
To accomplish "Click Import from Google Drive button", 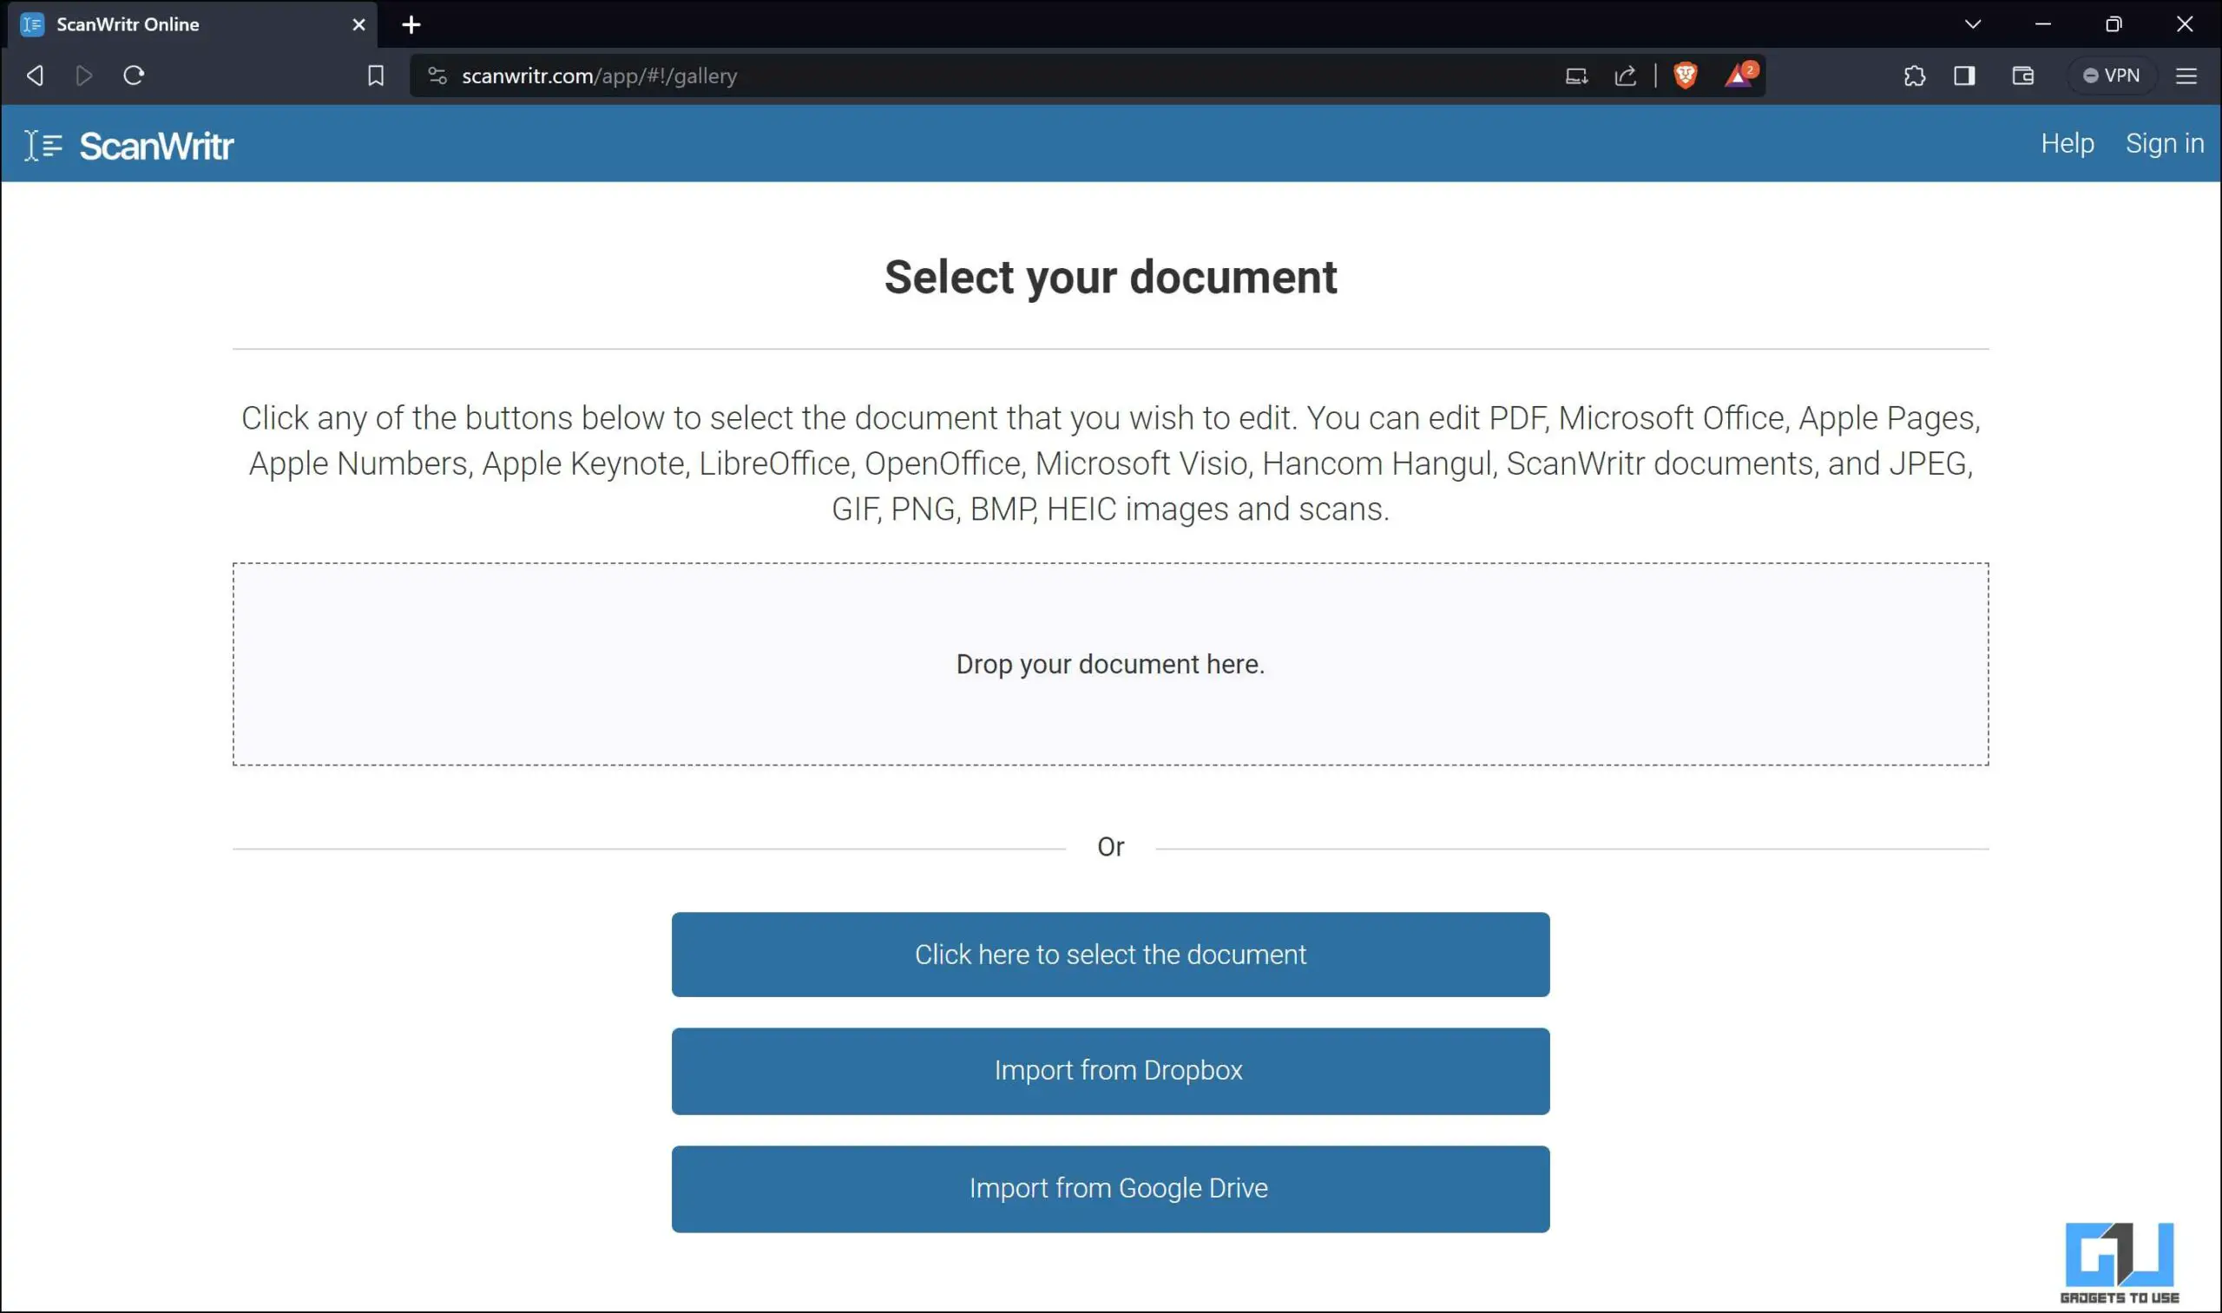I will pyautogui.click(x=1110, y=1188).
